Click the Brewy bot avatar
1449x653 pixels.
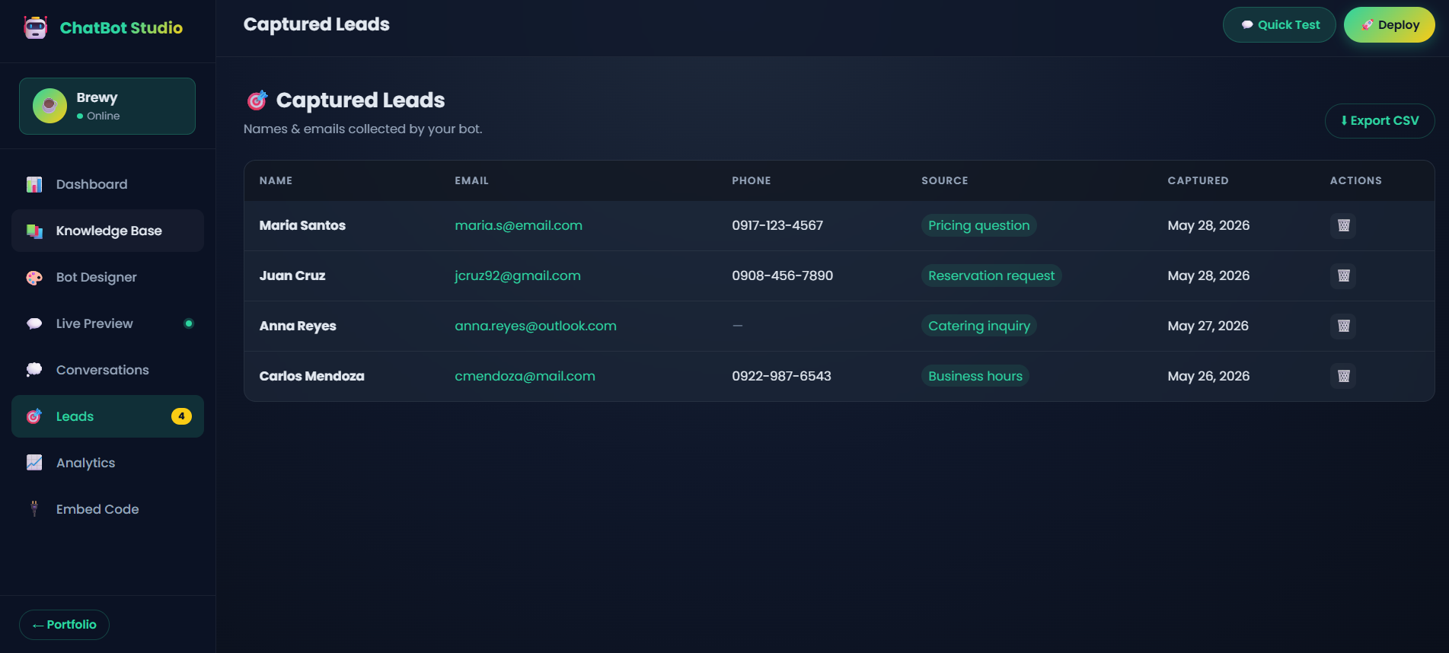(x=49, y=106)
